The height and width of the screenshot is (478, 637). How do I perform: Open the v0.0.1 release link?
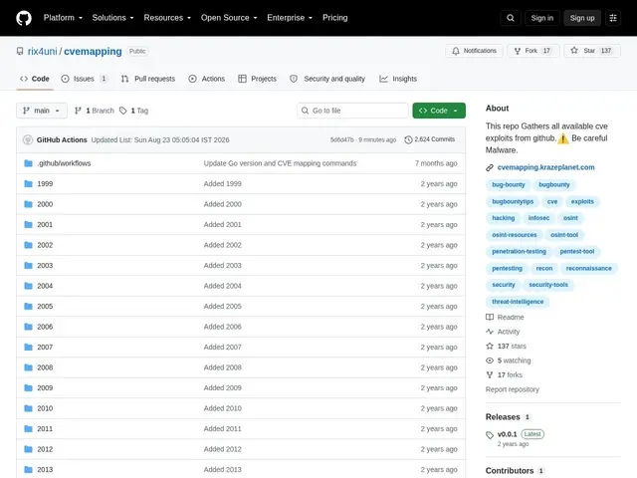[507, 434]
